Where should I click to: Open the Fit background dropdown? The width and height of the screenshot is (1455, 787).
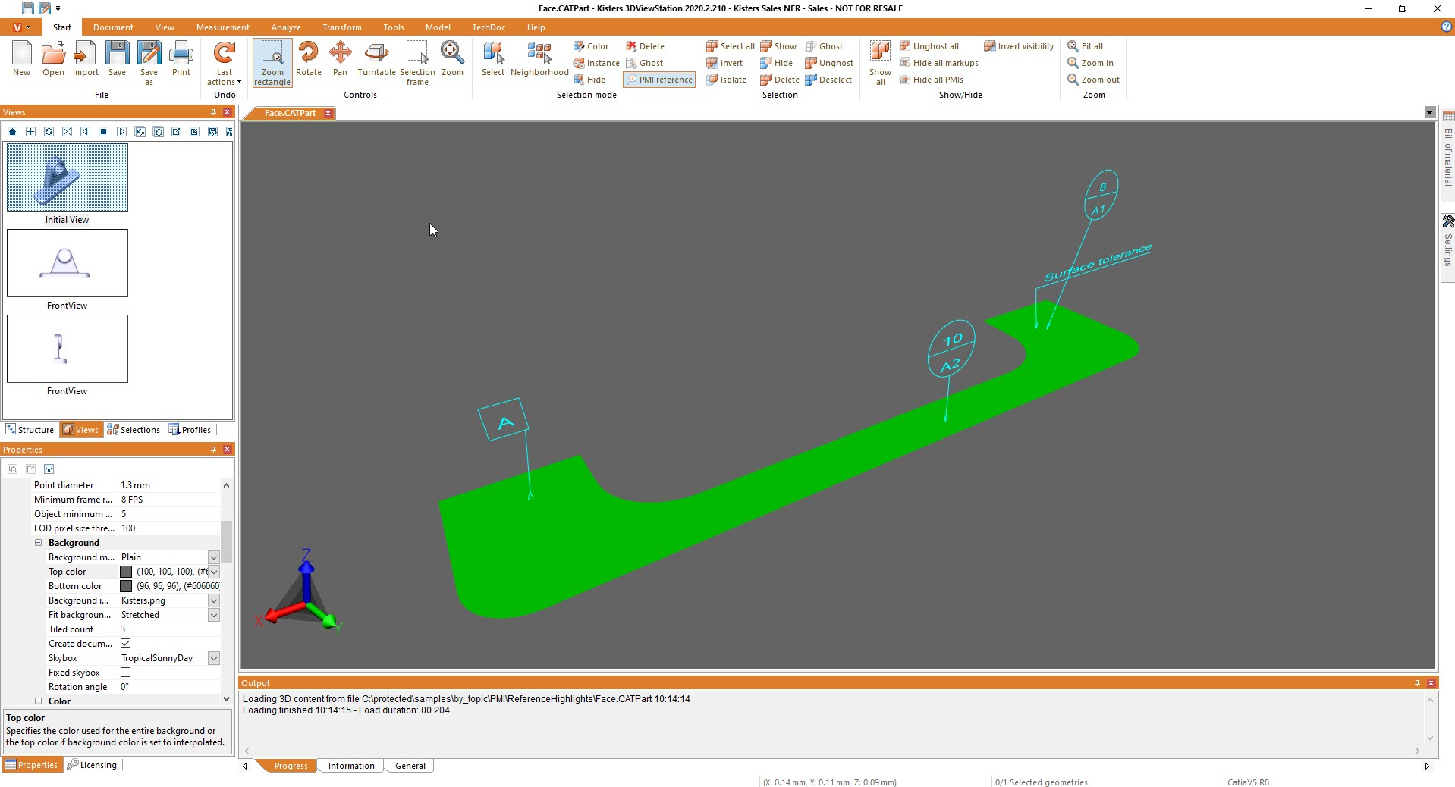point(214,615)
